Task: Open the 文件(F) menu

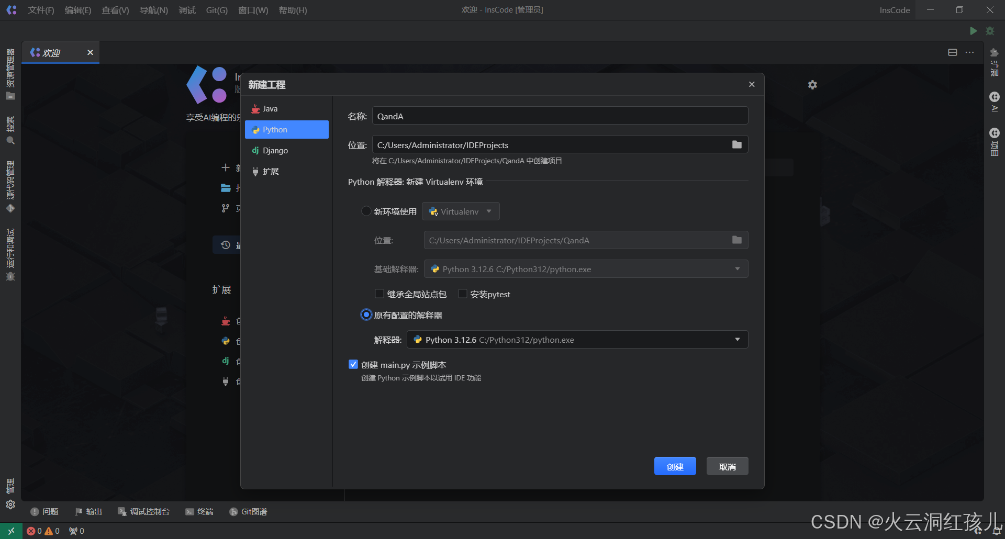Action: 41,10
